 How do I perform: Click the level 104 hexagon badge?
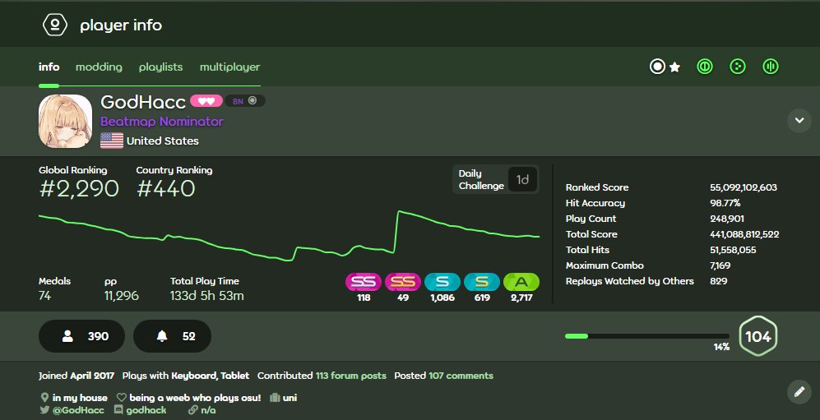coord(758,336)
